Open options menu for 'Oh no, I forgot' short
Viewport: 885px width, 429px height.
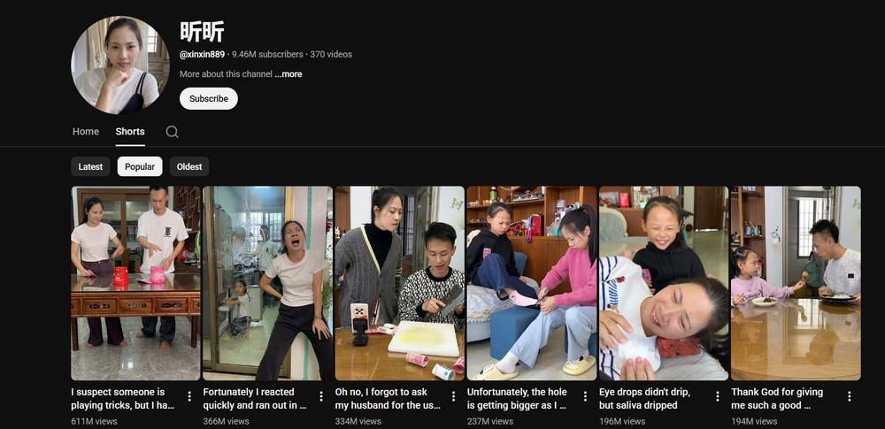point(453,396)
